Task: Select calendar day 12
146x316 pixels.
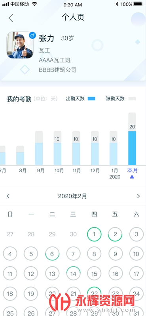Action: tap(31, 274)
